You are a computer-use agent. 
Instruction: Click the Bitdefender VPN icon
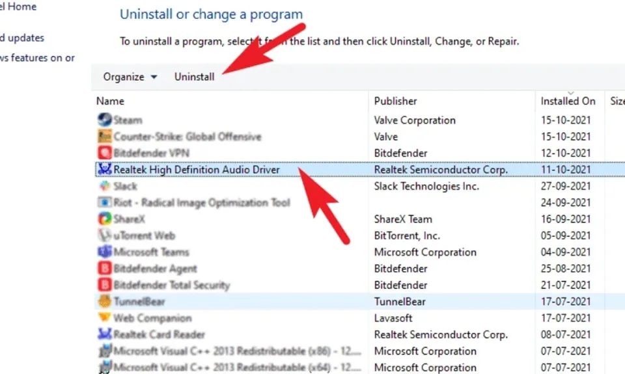point(104,154)
